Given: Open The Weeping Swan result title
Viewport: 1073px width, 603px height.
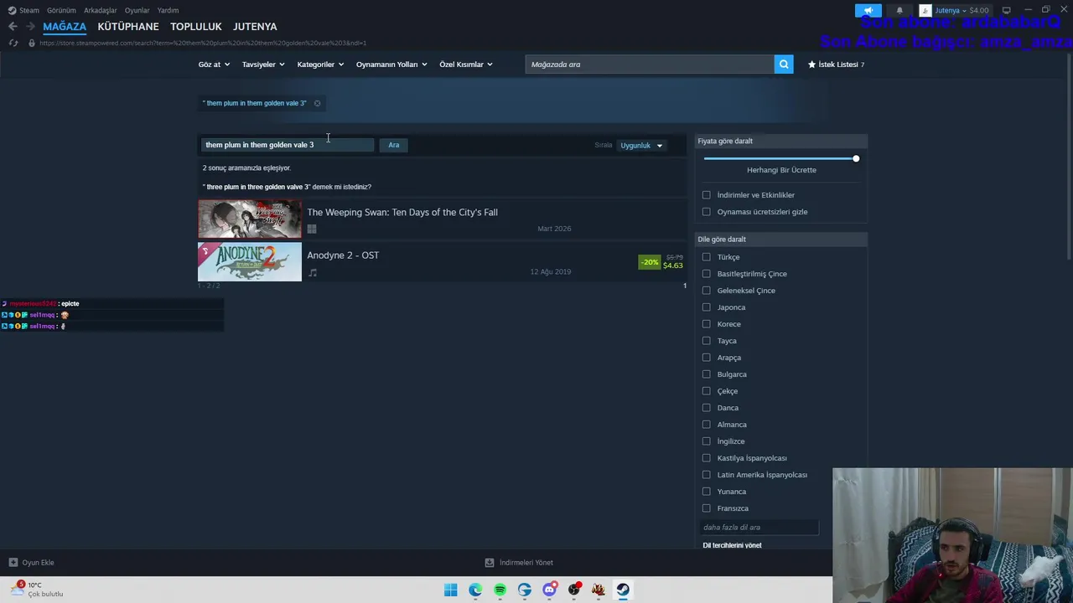Looking at the screenshot, I should (402, 213).
